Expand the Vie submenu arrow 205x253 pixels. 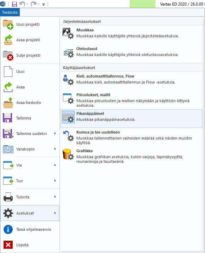[55, 165]
